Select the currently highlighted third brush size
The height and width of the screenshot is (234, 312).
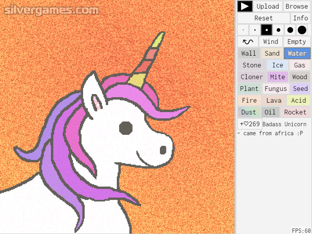pyautogui.click(x=267, y=30)
